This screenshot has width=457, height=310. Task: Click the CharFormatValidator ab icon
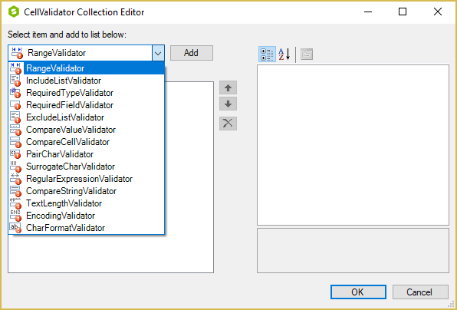click(16, 228)
